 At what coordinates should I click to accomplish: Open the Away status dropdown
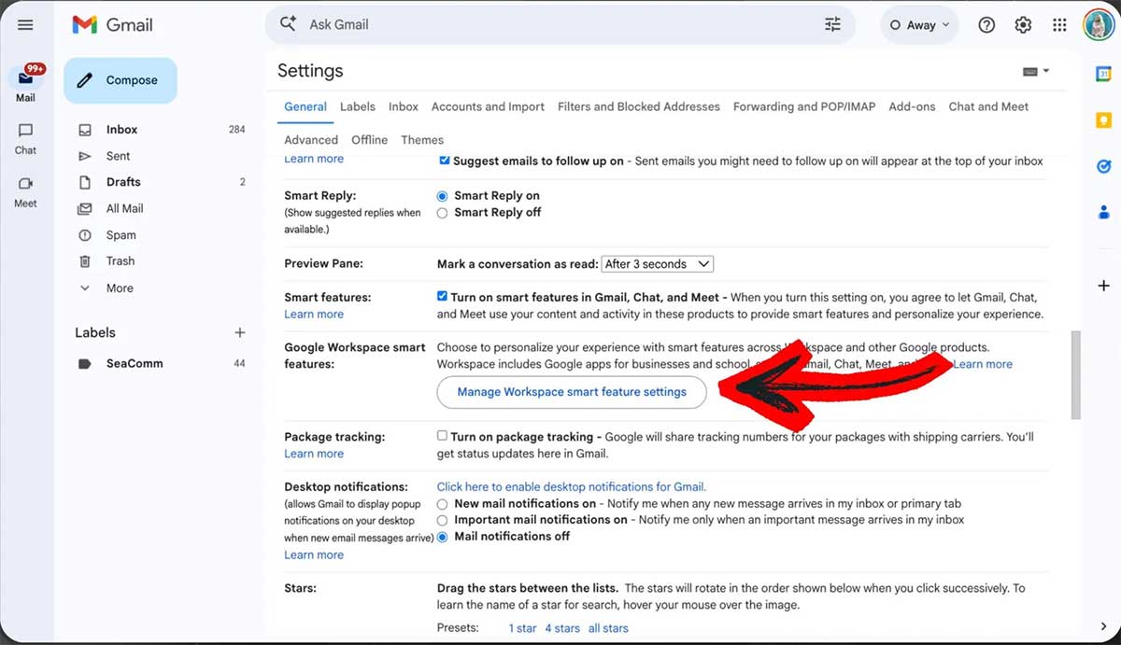pyautogui.click(x=919, y=25)
